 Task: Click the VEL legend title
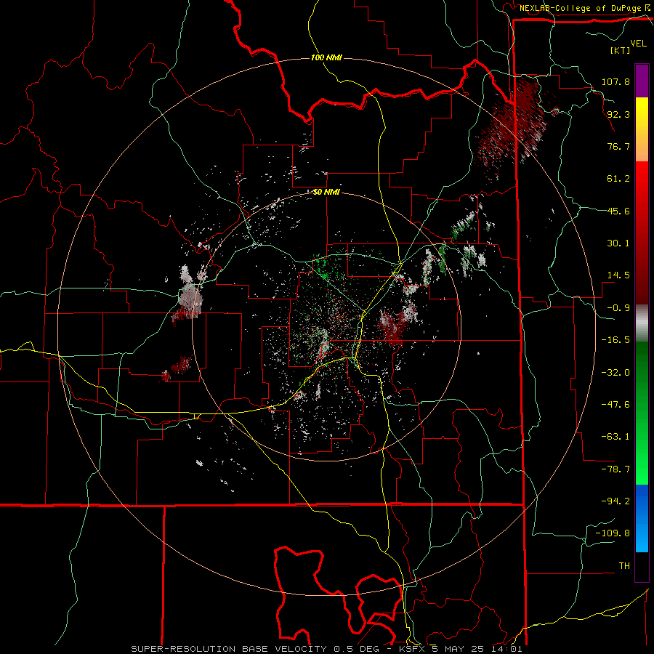638,44
